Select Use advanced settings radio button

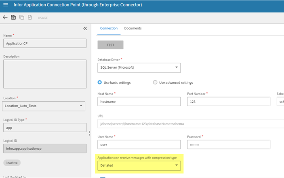pos(155,83)
